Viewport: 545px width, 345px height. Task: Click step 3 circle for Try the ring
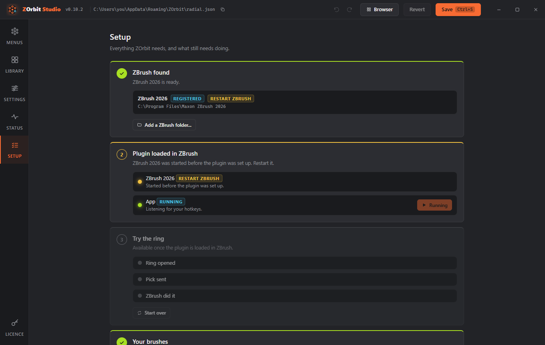click(x=122, y=239)
